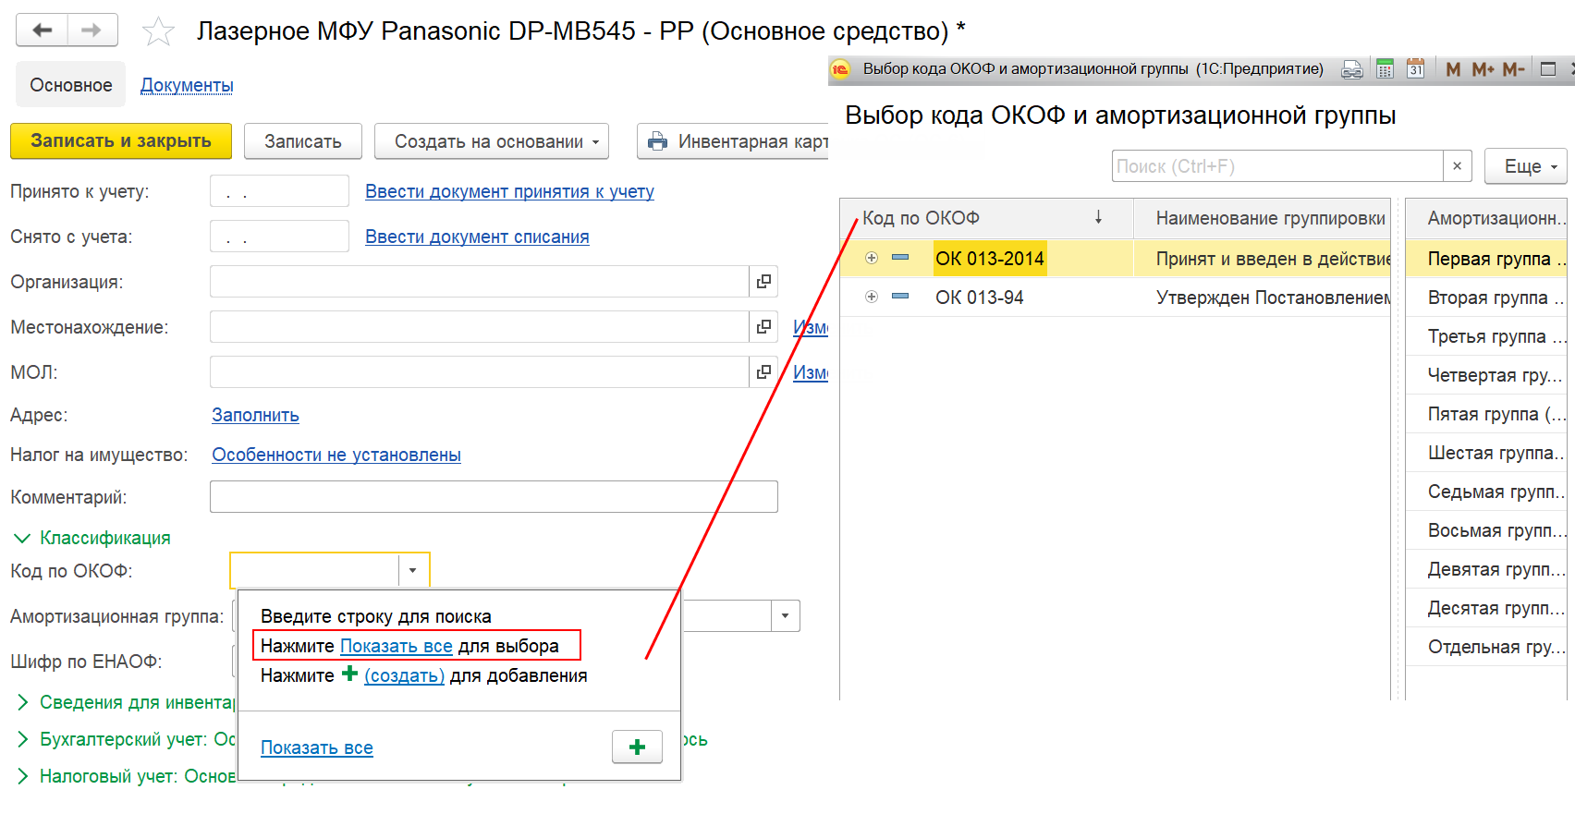
Task: Switch to the Документы tab
Action: pos(187,85)
